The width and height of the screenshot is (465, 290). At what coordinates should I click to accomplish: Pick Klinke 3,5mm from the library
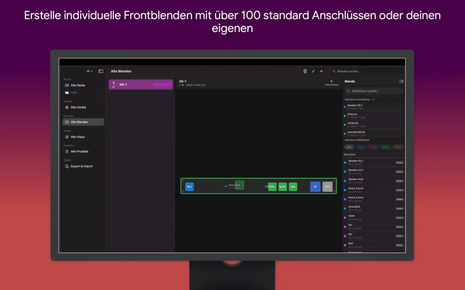[374, 190]
